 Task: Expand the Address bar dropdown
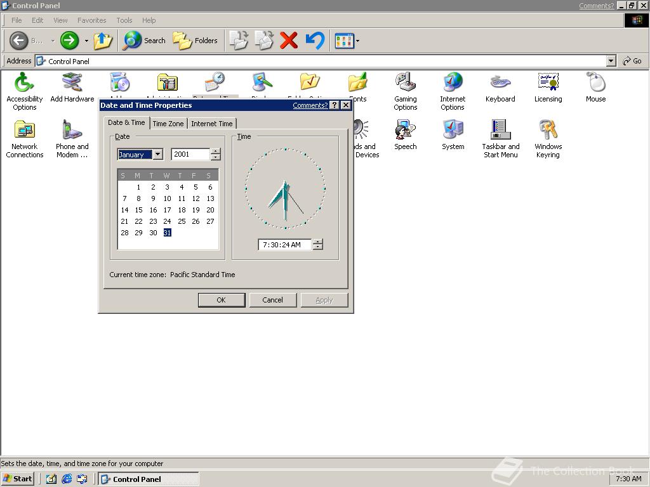click(x=611, y=62)
